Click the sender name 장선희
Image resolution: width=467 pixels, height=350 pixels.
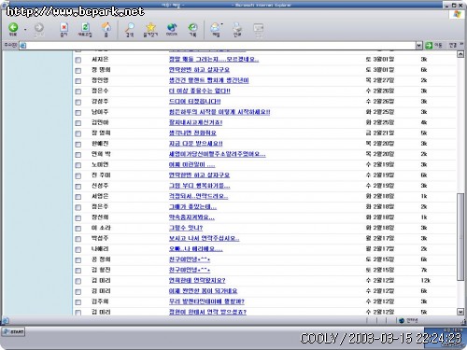coord(100,217)
